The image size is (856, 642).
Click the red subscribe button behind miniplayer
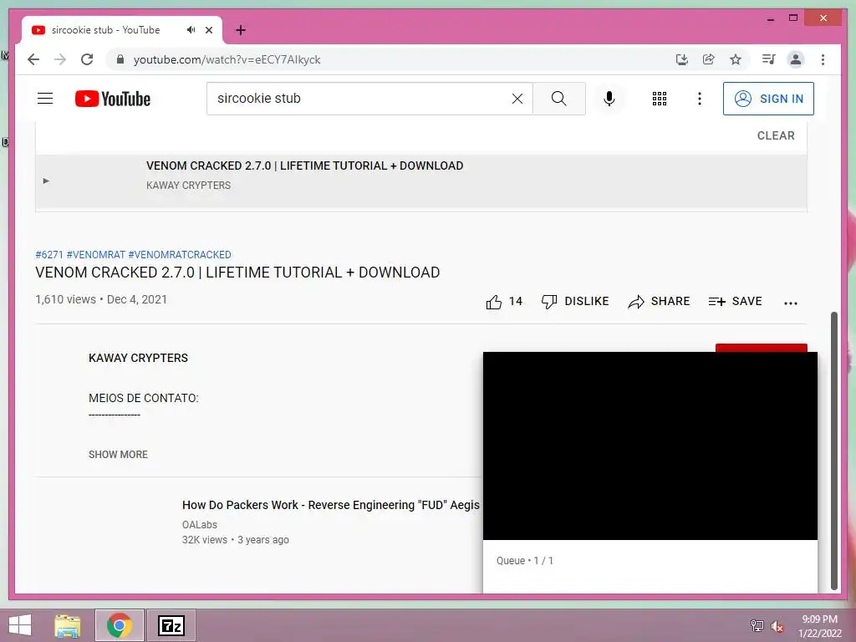pos(761,348)
